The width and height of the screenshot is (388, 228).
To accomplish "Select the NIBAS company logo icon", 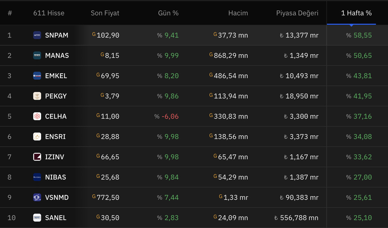I will click(37, 177).
